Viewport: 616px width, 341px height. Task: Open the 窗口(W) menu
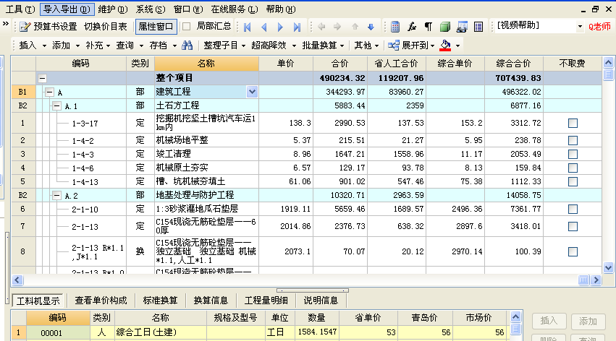tap(188, 9)
